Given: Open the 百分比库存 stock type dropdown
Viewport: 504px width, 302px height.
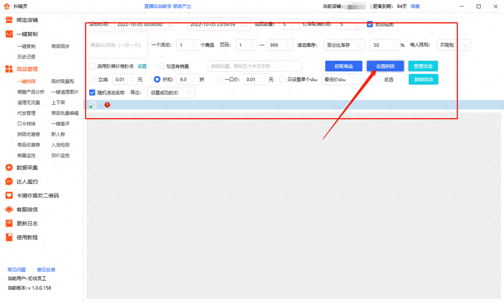Looking at the screenshot, I should (344, 45).
